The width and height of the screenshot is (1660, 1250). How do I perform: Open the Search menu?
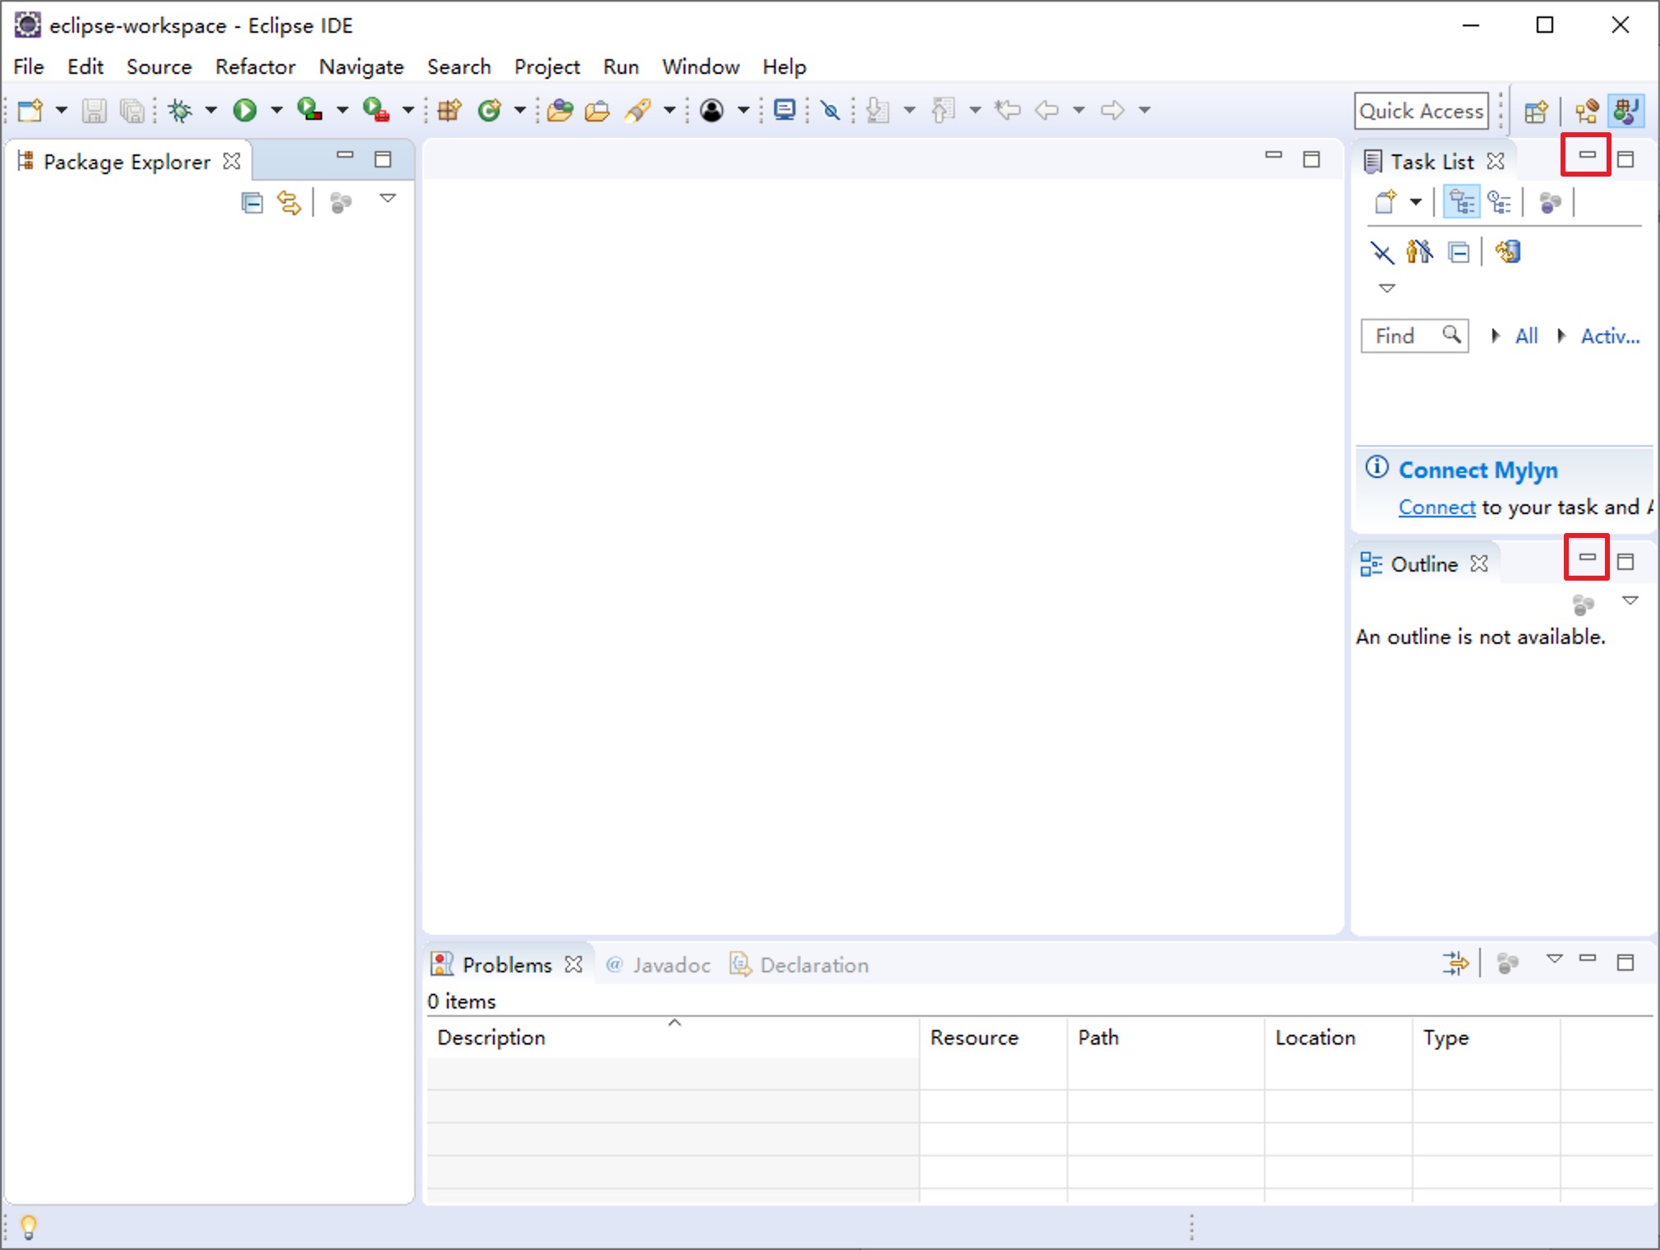pyautogui.click(x=457, y=66)
